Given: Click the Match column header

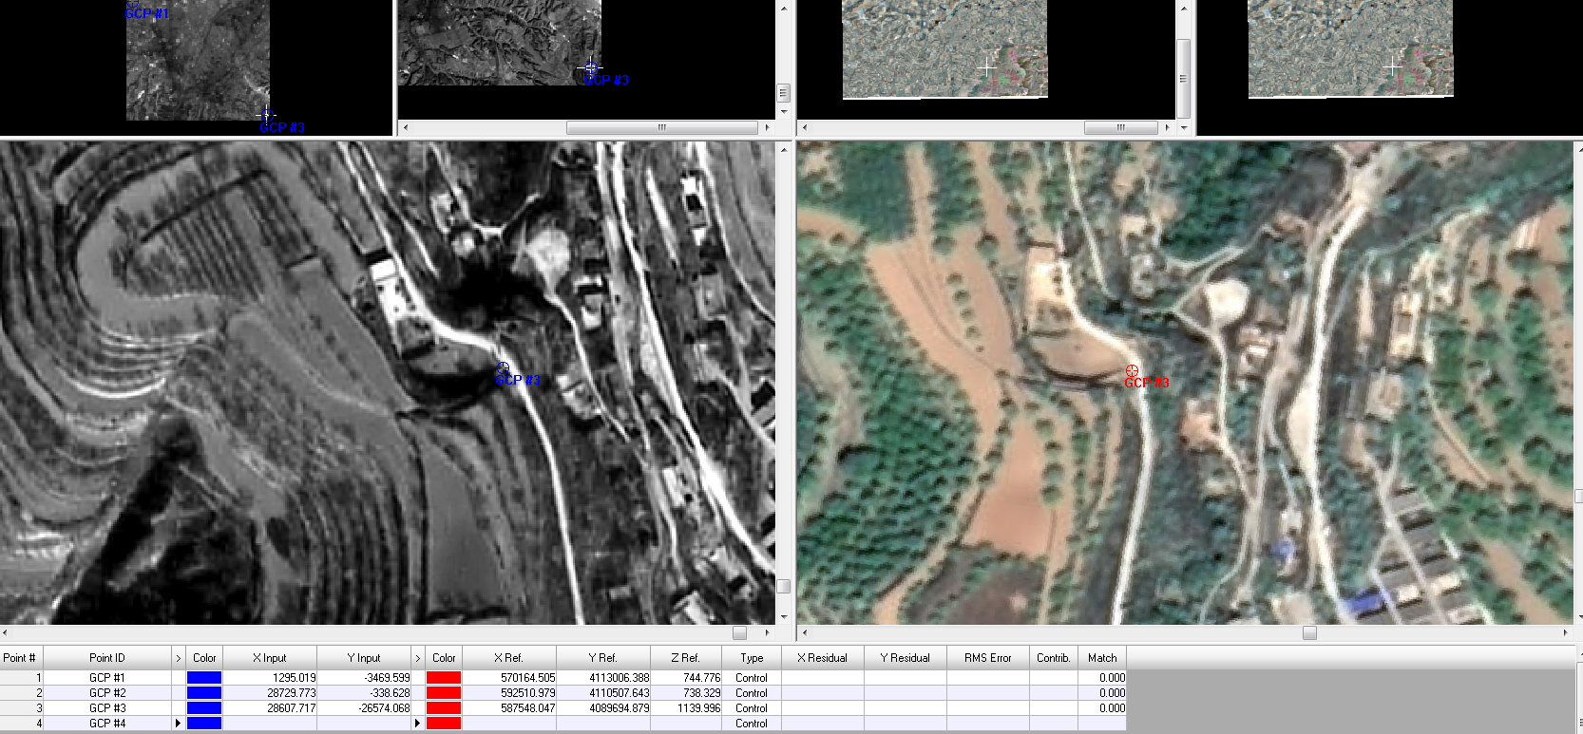Looking at the screenshot, I should point(1102,658).
